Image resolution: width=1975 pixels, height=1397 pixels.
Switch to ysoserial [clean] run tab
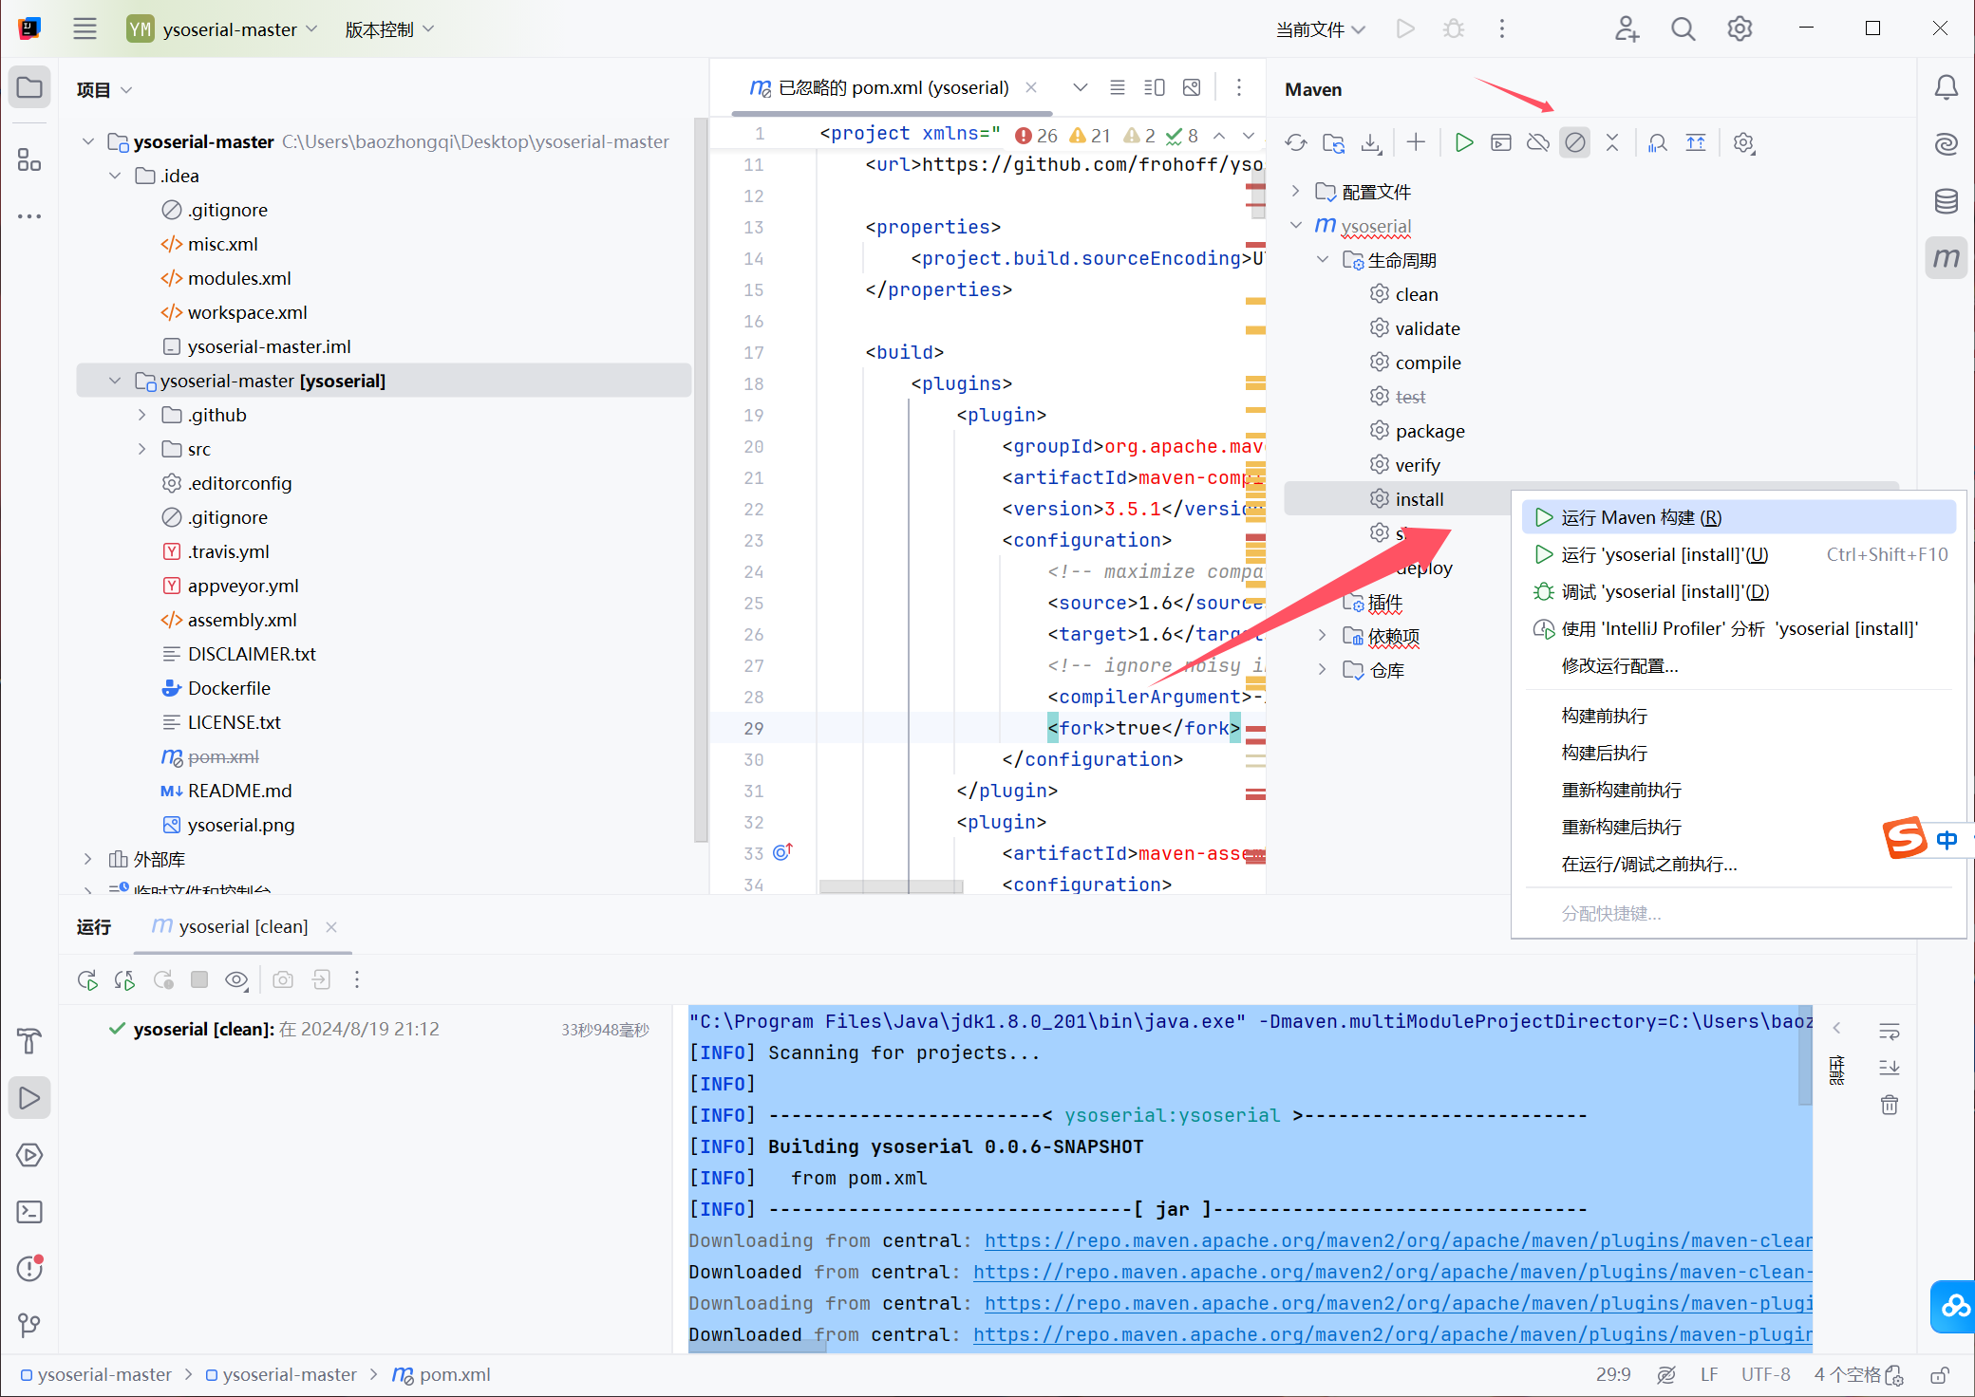pos(242,926)
